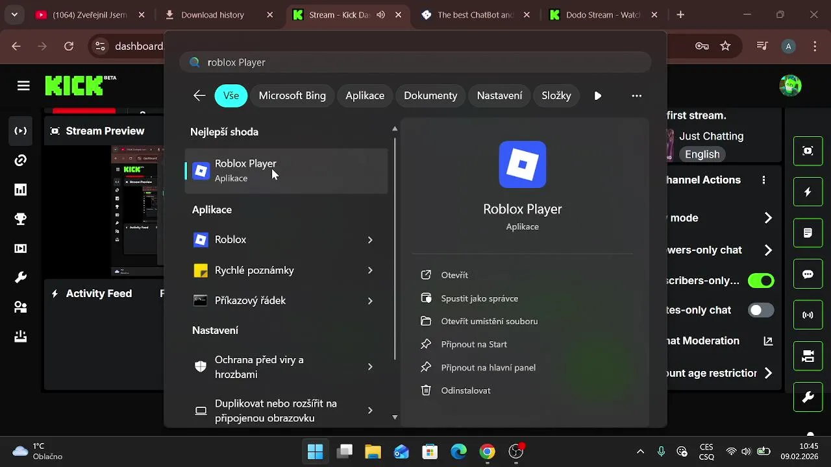
Task: Toggle the chat bubble button in right rail
Action: (808, 274)
